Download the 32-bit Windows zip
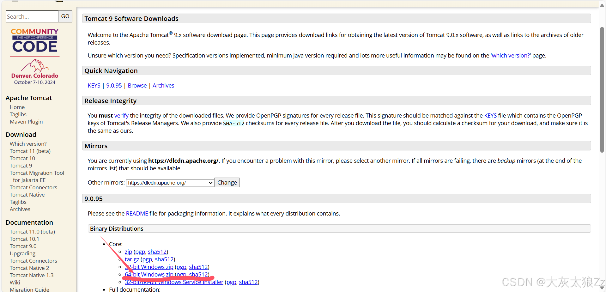The width and height of the screenshot is (606, 292). (149, 267)
